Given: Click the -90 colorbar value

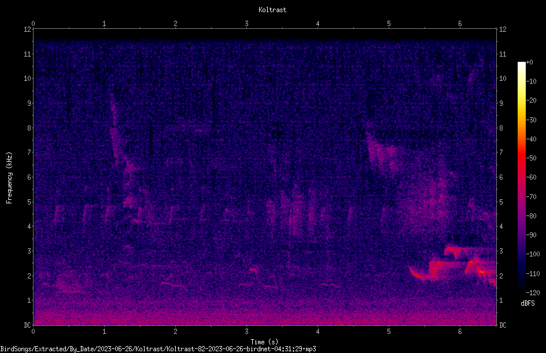Looking at the screenshot, I should tap(531, 235).
